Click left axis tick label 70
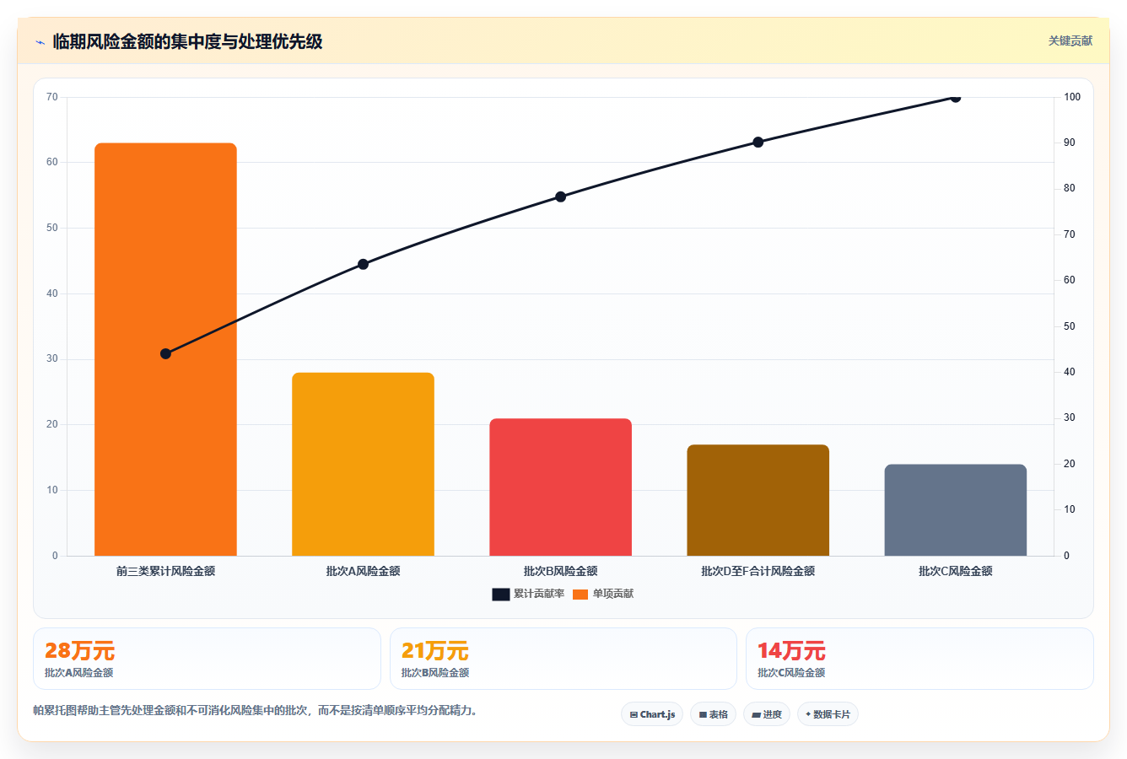 pyautogui.click(x=52, y=97)
